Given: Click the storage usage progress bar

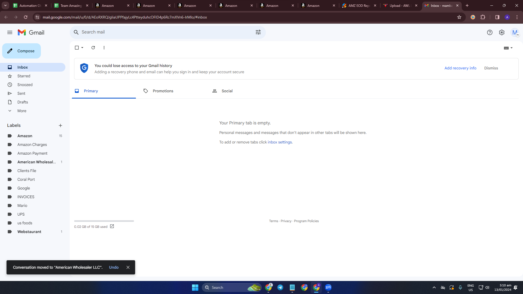Looking at the screenshot, I should pos(104,221).
